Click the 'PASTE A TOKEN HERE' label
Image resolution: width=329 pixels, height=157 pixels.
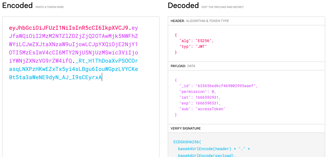pyautogui.click(x=50, y=7)
